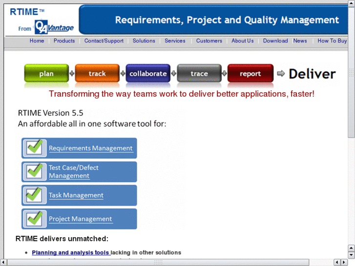Click the arrow icon before Deliver
The image size is (355, 266).
281,73
